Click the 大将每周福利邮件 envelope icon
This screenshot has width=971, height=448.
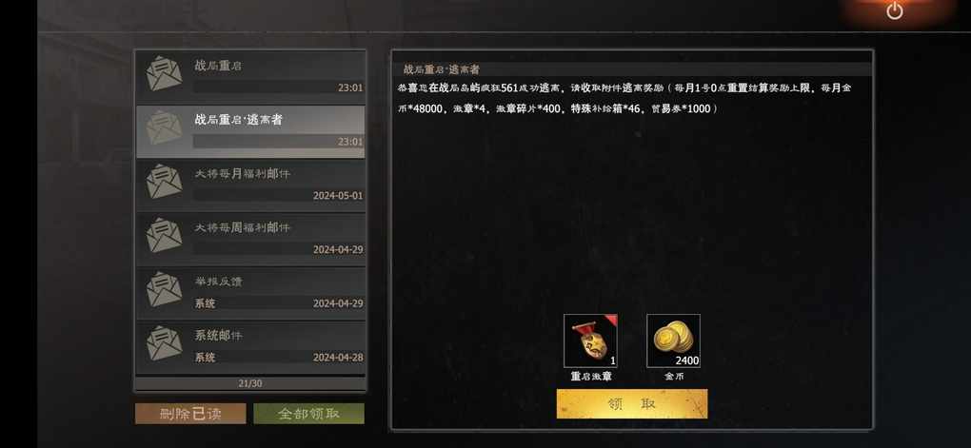click(164, 235)
